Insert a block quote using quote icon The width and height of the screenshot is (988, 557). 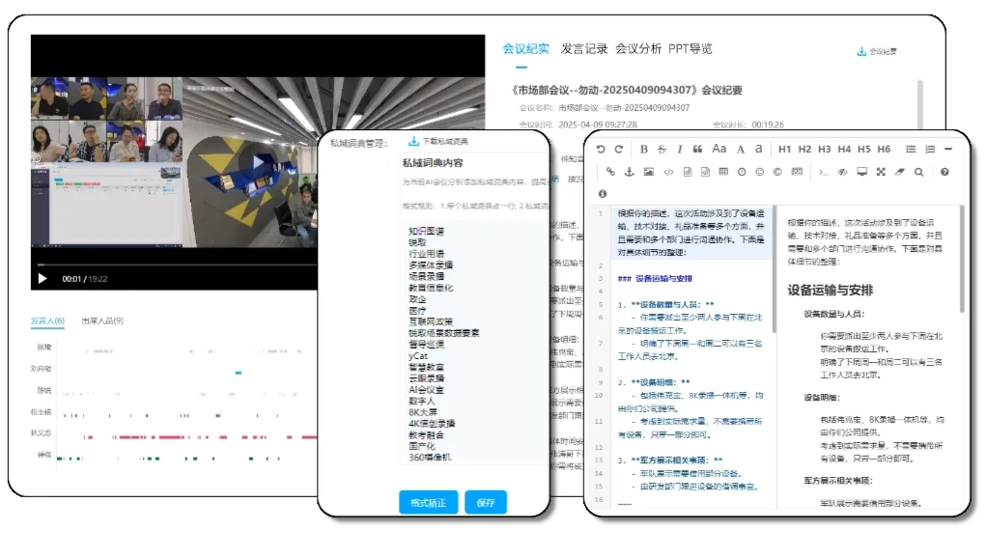click(x=697, y=149)
